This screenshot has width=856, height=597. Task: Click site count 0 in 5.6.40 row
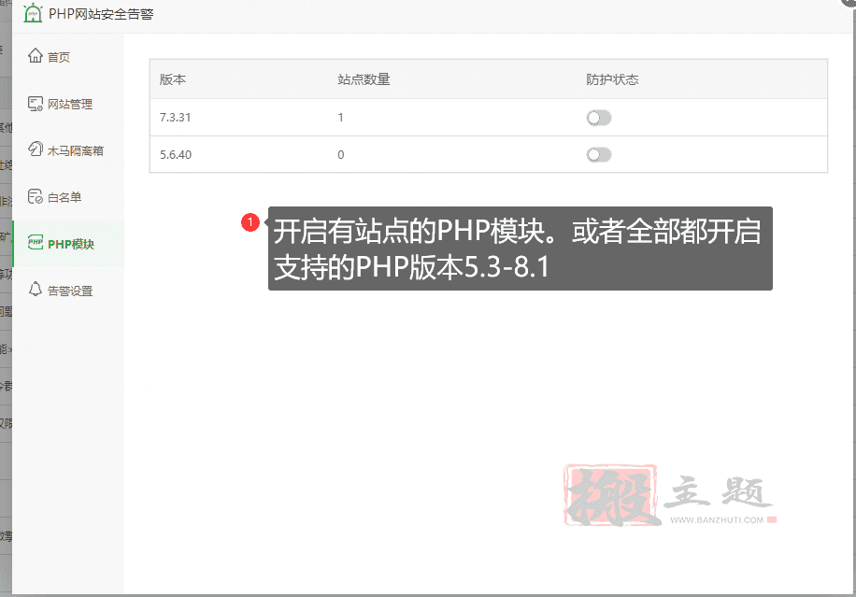tap(341, 154)
